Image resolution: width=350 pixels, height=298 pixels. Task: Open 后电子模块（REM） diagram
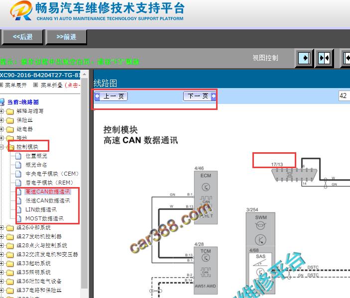coord(49,183)
